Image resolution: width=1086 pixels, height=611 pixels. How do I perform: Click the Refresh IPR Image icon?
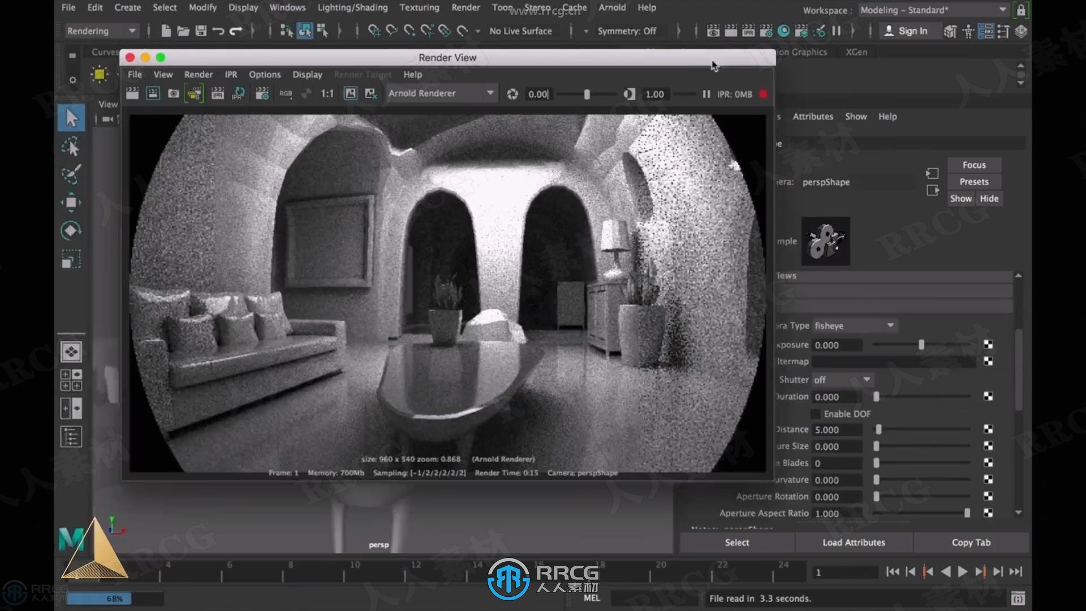(239, 94)
